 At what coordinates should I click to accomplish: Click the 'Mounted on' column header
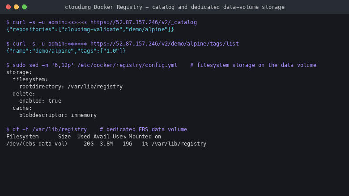[x=145, y=137]
